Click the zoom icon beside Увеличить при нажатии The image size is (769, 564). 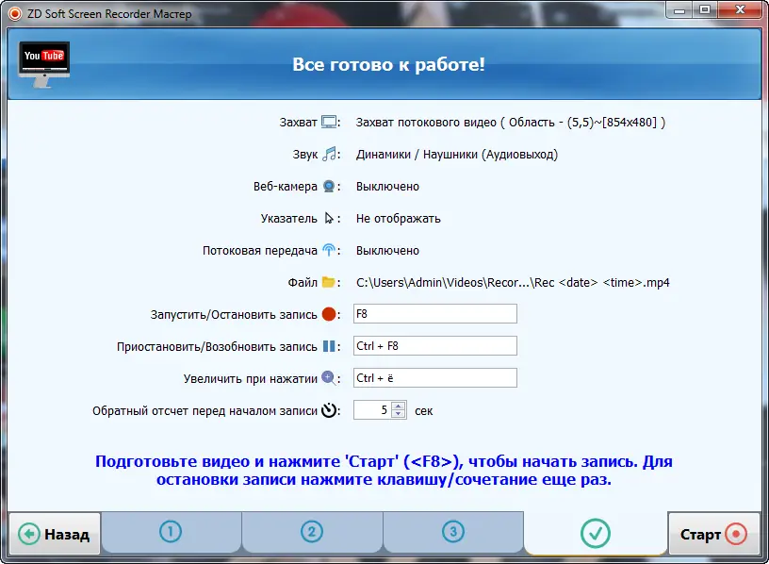[328, 377]
